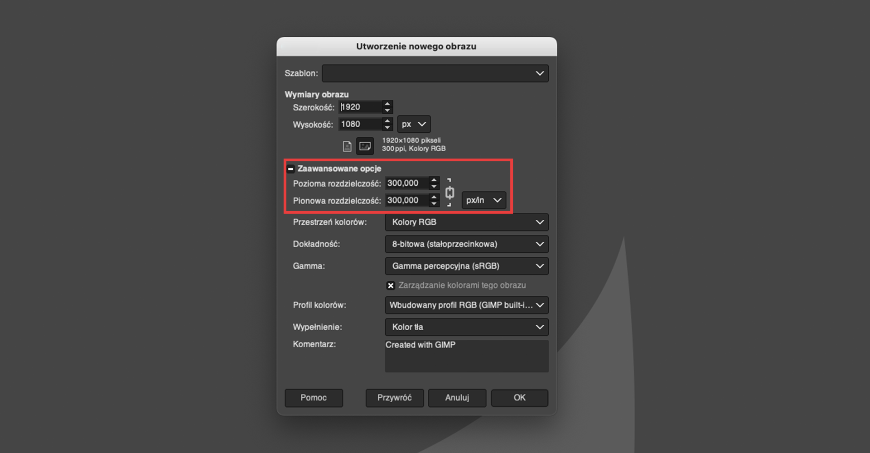Increase Pionowa rozdzielczość with up arrow
Viewport: 870px width, 453px height.
434,197
